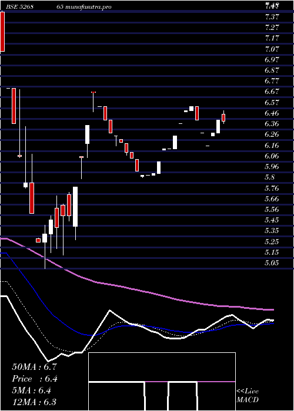Click the 6.67 price label
Image resolution: width=294 pixels, height=411 pixels.
click(272, 92)
